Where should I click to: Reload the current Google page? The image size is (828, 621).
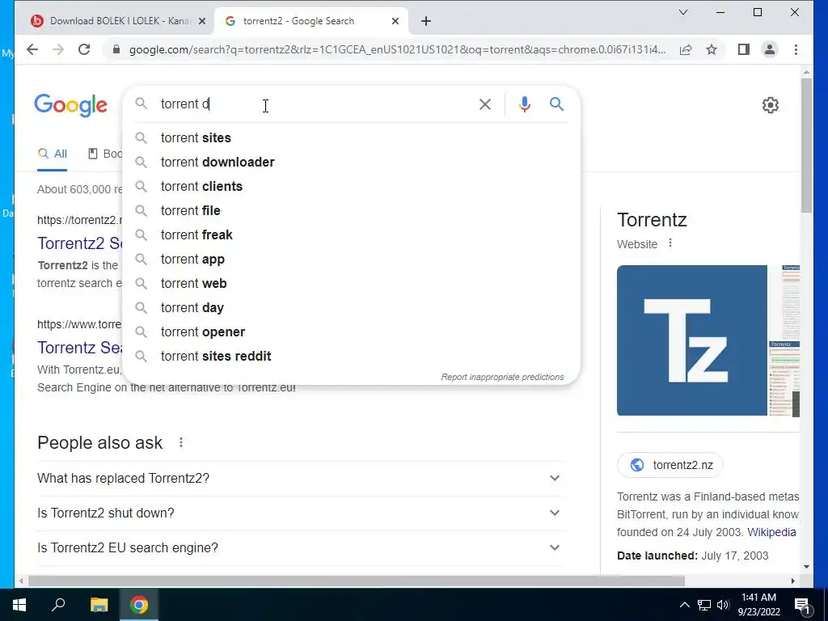84,49
